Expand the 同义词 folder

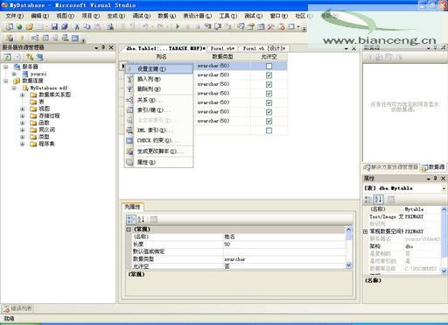point(22,130)
